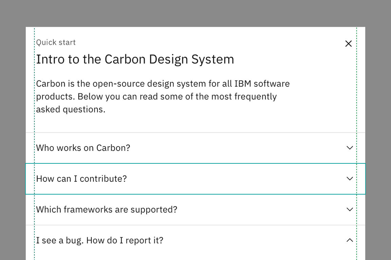Toggle the How can I contribute? accordion title
This screenshot has width=391, height=260.
tap(81, 179)
